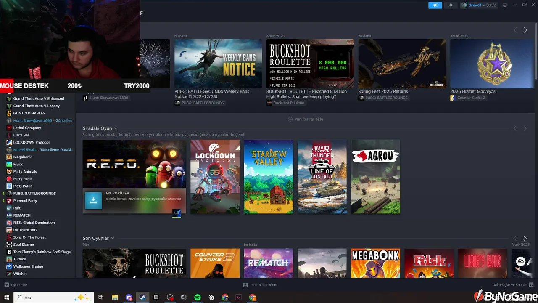Open War Thunder Line of Contact cover

click(x=322, y=177)
